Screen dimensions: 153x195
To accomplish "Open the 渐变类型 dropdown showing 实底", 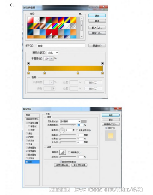I will coord(53,53).
